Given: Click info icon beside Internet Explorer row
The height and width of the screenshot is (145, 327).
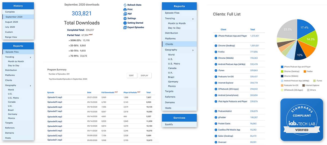Looking at the screenshot, I should pos(216,83).
